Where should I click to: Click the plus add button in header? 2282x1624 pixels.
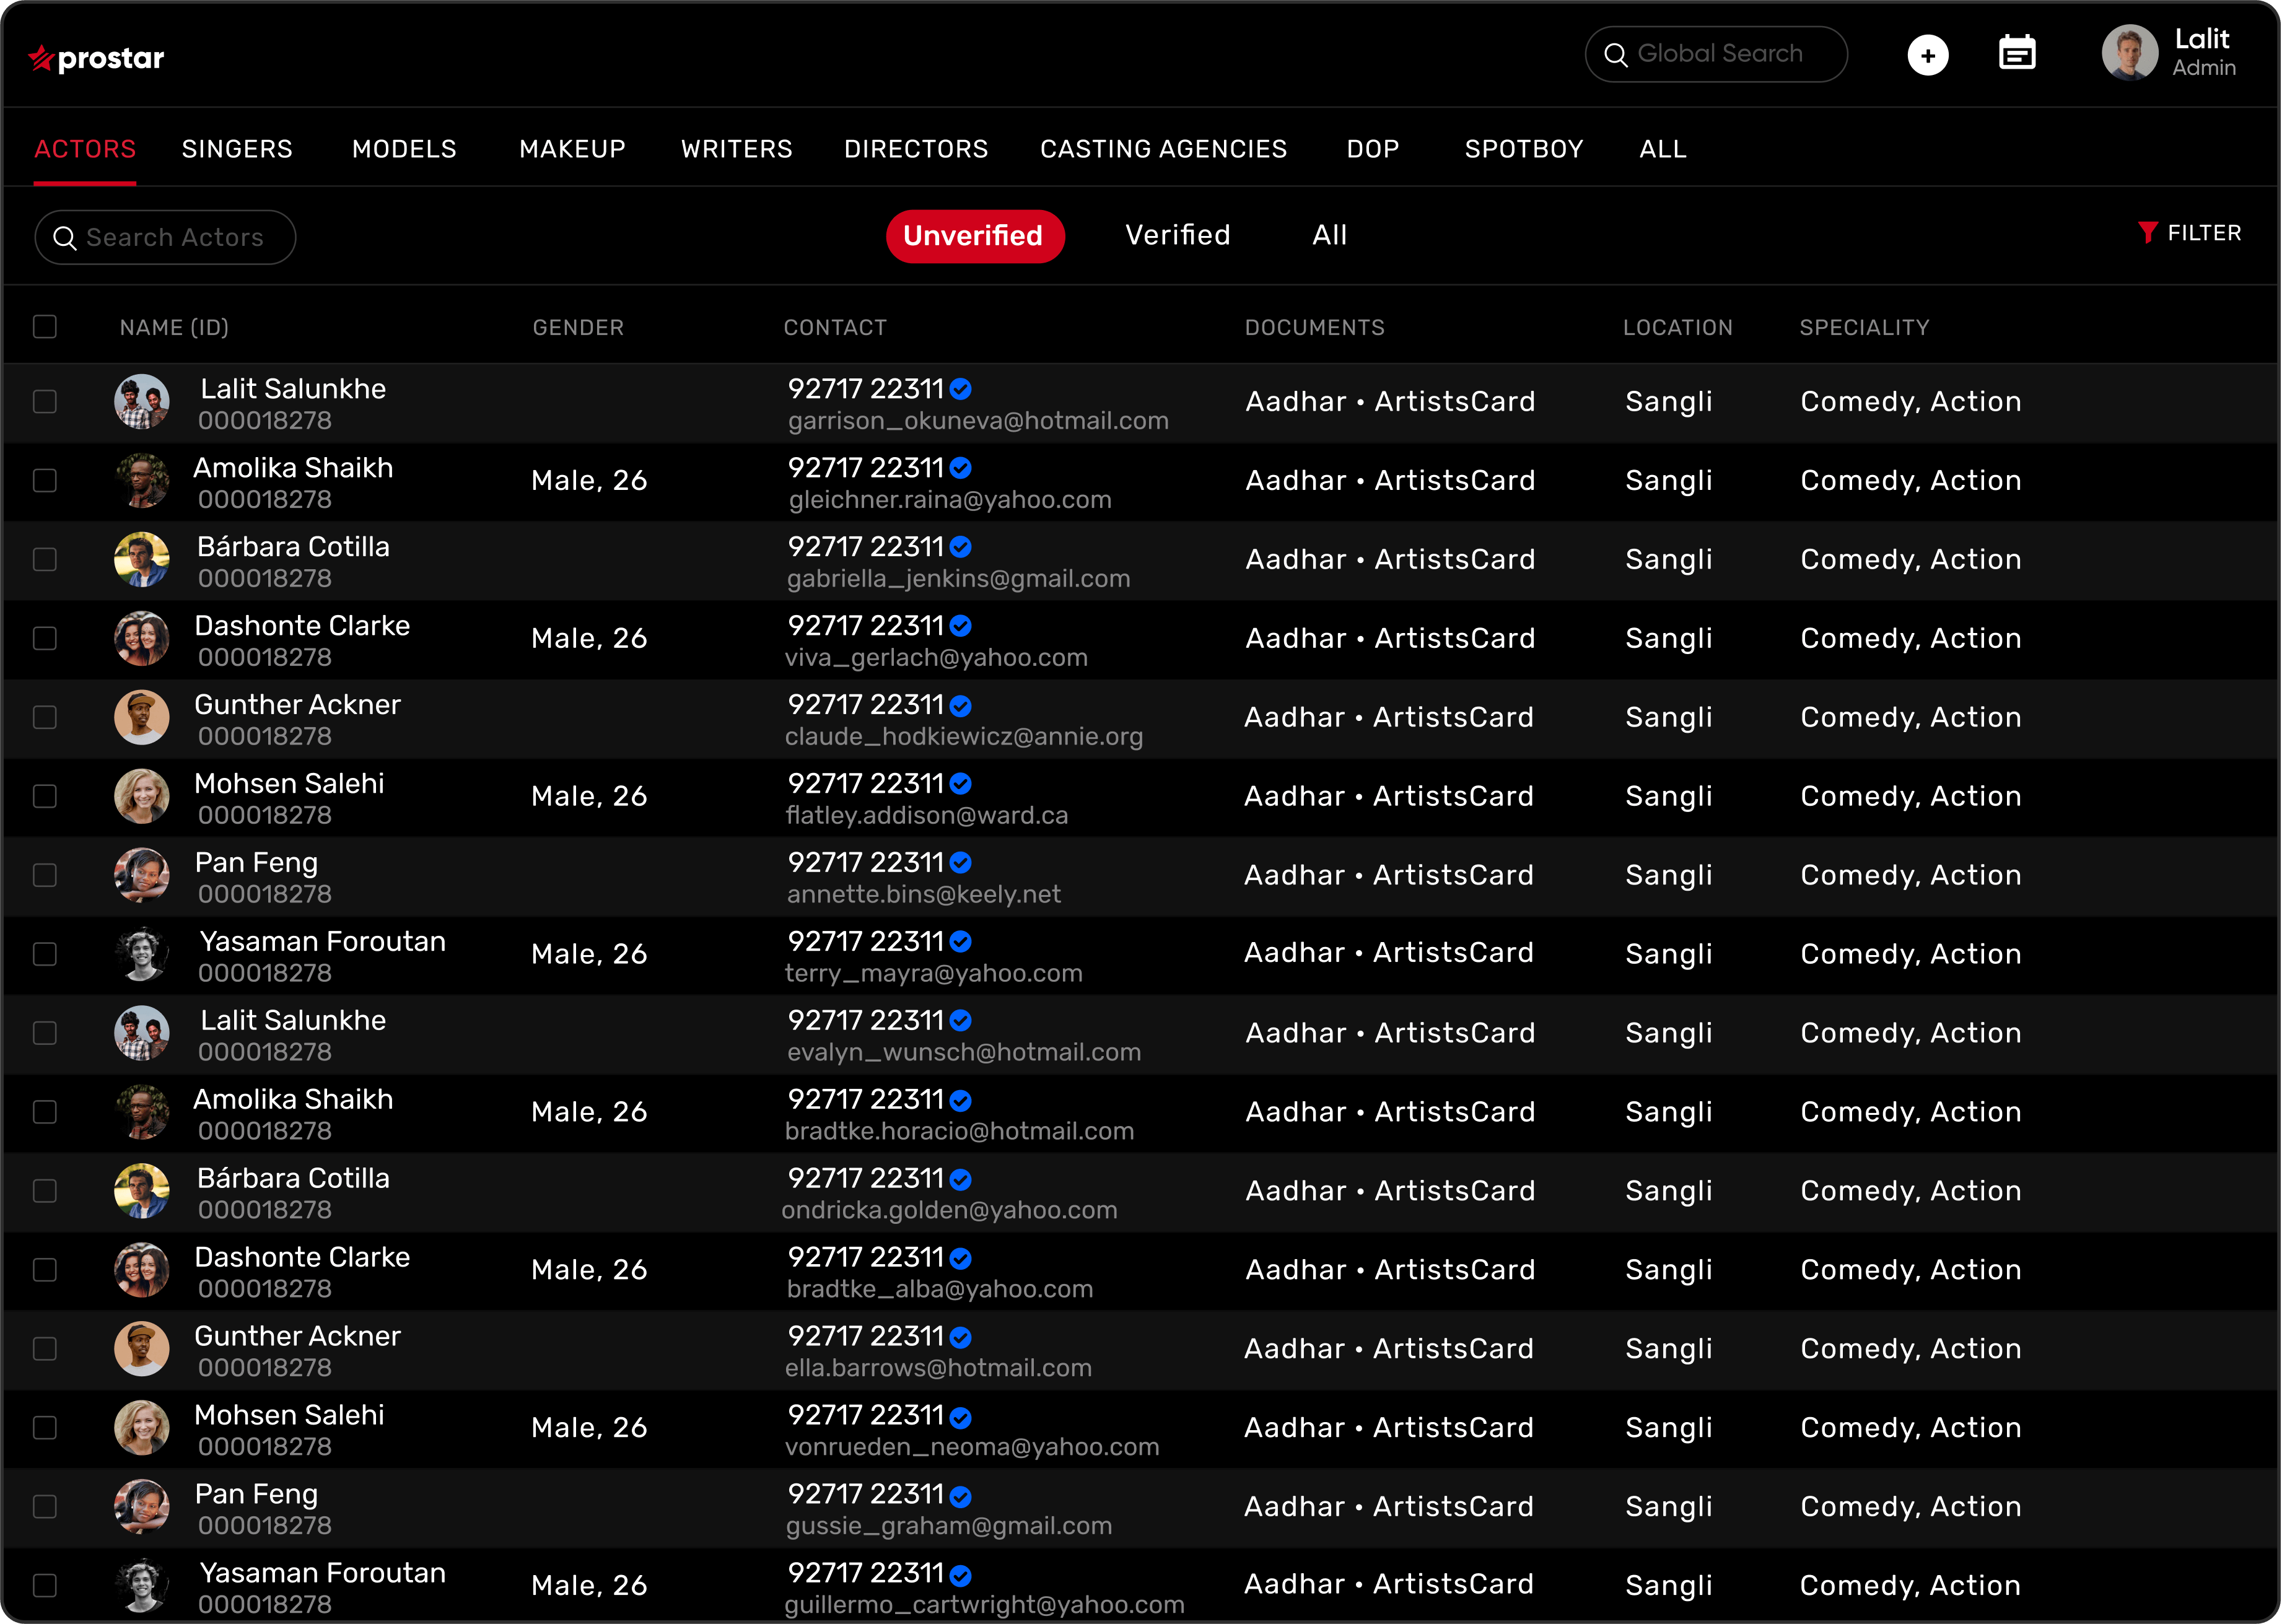pos(1927,55)
